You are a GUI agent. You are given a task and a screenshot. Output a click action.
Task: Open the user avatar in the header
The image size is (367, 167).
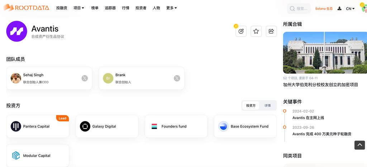point(364,8)
